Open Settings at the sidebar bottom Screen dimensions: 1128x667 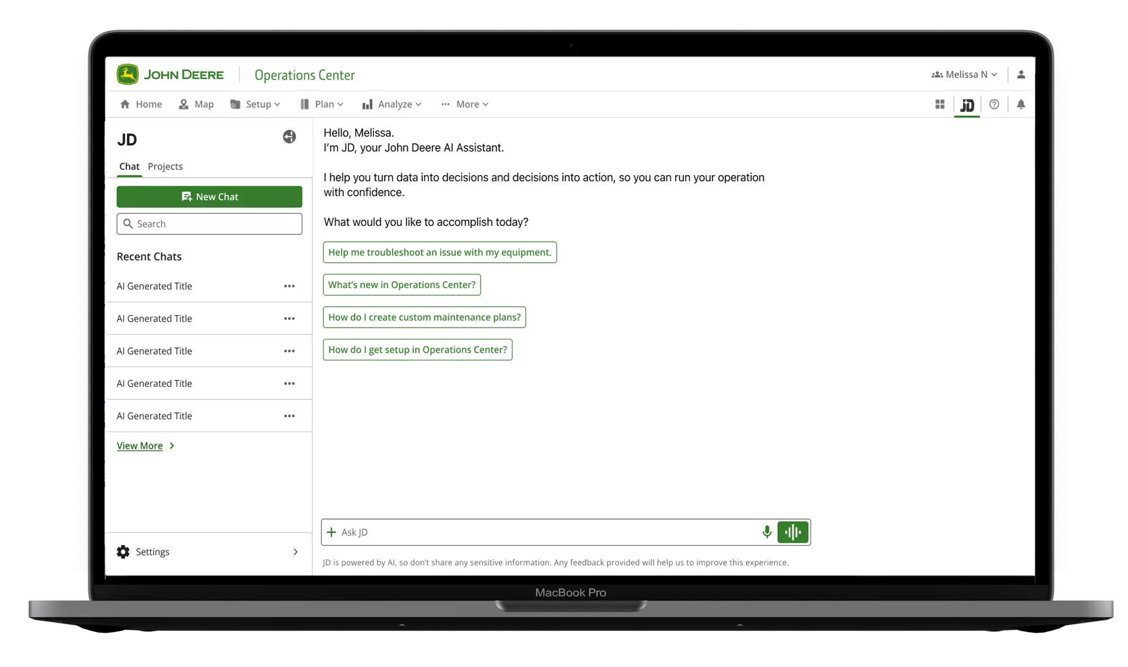pyautogui.click(x=209, y=552)
